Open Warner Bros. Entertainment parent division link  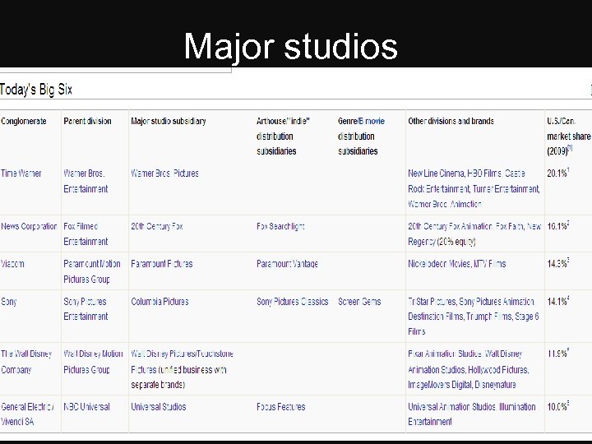click(86, 181)
